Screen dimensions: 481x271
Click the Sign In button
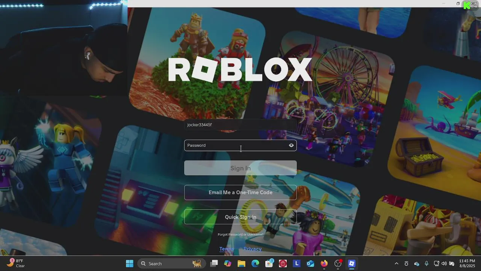[x=240, y=168]
